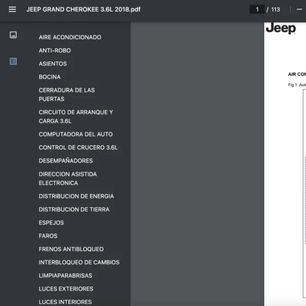Select COMPUTADORA DEL AUTO bookmark
The image size is (306, 306).
[75, 134]
